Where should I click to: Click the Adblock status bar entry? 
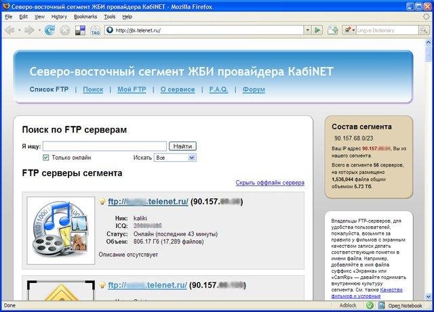pyautogui.click(x=348, y=305)
